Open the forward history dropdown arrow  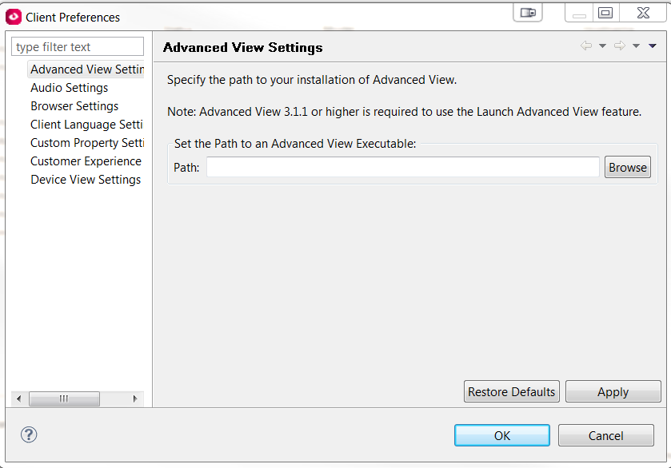(x=637, y=46)
